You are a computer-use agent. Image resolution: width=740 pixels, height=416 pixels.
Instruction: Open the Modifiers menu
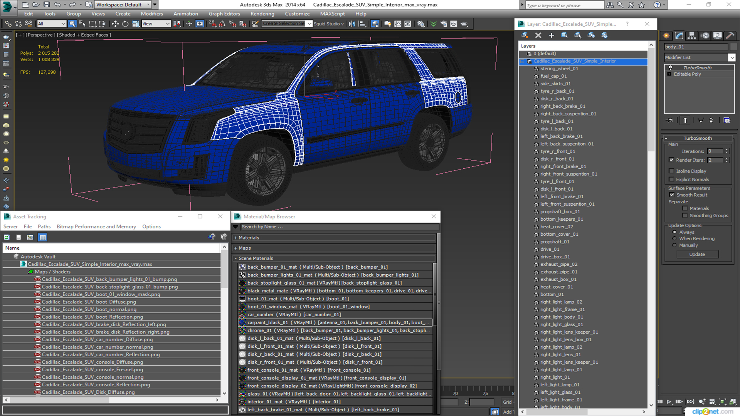[x=152, y=13]
